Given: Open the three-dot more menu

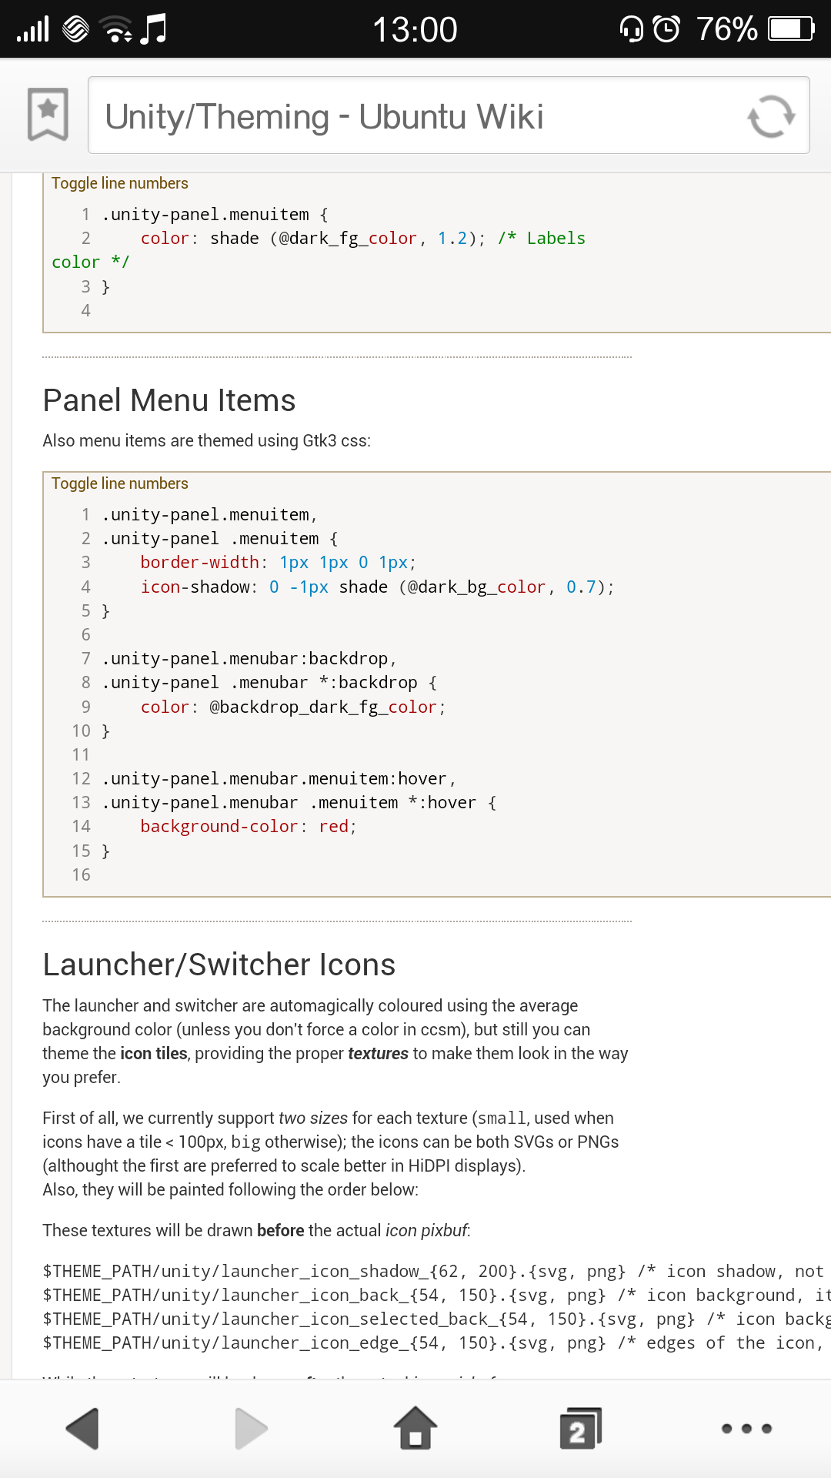Looking at the screenshot, I should click(746, 1429).
